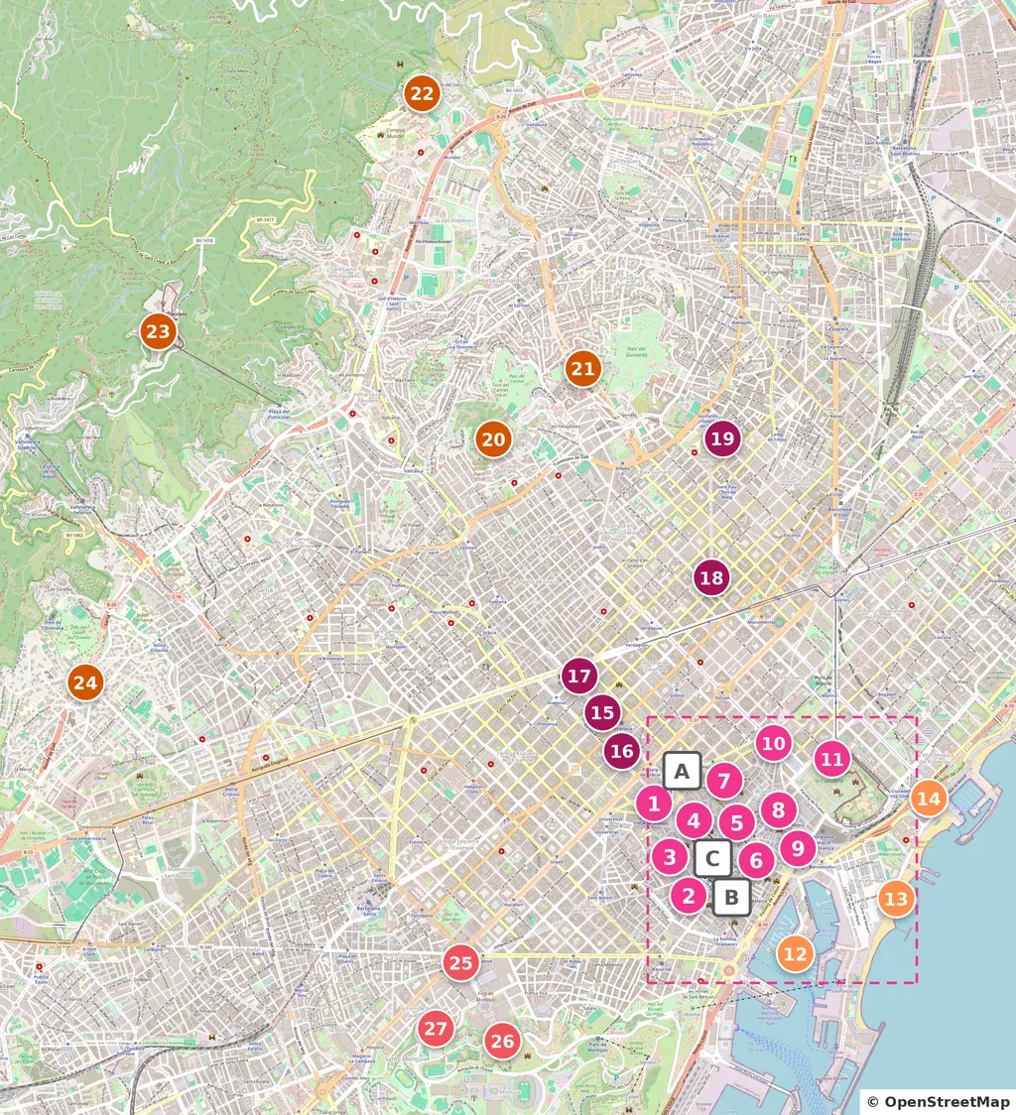
Task: Select map marker number 3
Action: [x=670, y=856]
